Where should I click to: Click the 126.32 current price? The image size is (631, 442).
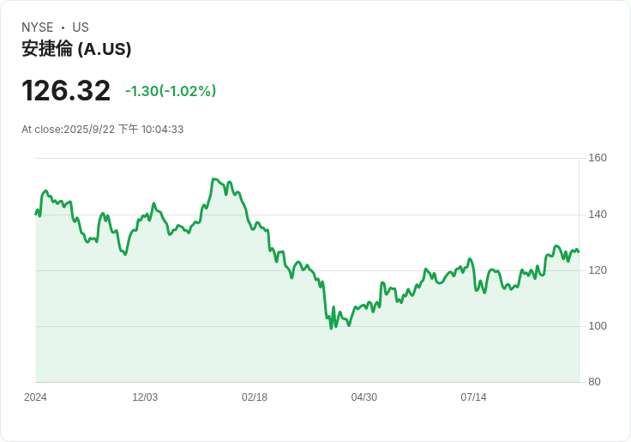click(x=66, y=91)
